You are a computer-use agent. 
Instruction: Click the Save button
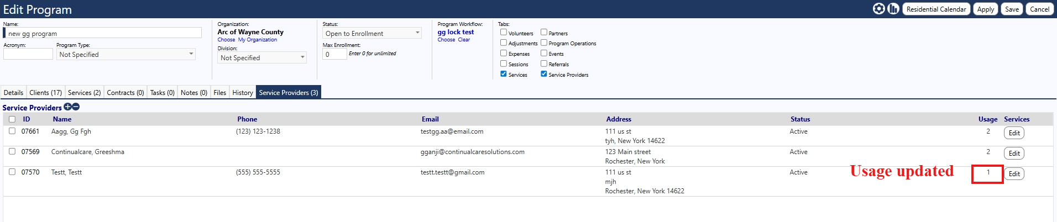pos(1012,9)
